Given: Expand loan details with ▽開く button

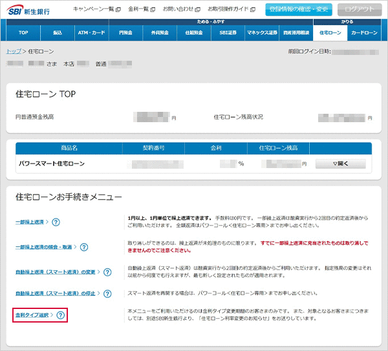Looking at the screenshot, I should pos(340,164).
